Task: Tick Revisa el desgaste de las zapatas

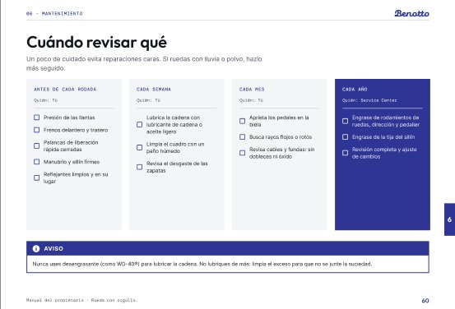Action: (139, 167)
